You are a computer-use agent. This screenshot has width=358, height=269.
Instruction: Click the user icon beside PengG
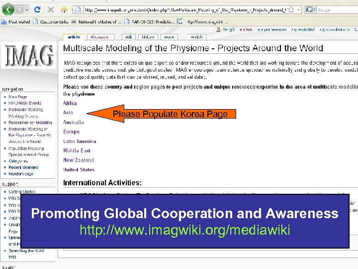(218, 29)
